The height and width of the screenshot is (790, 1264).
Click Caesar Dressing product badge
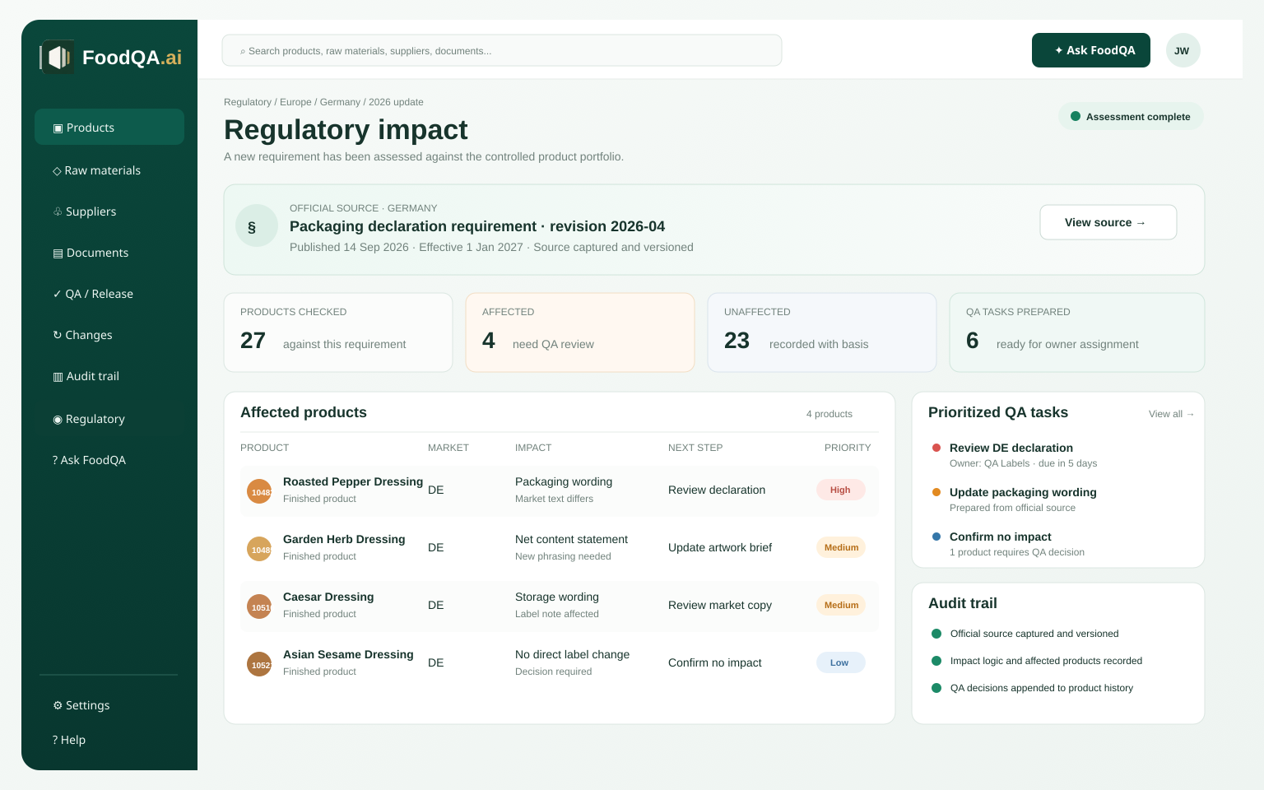point(259,606)
